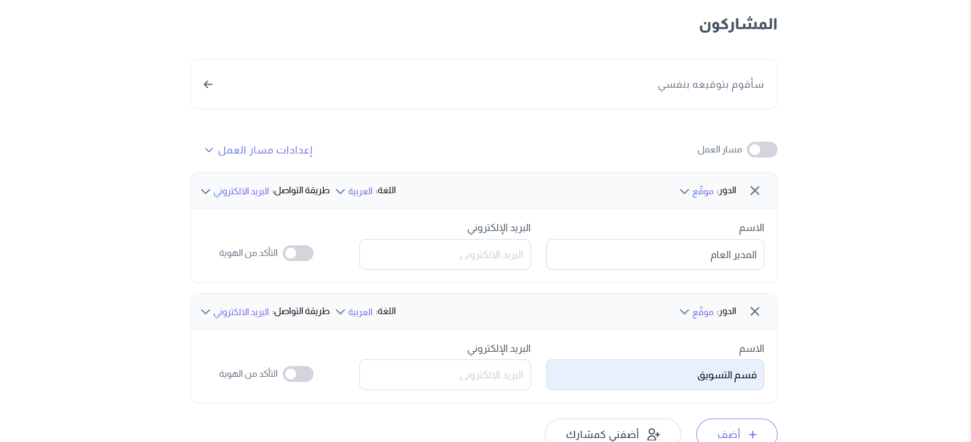Screen dimensions: 971x442
Task: Click the second participant's email input field
Action: 445,375
